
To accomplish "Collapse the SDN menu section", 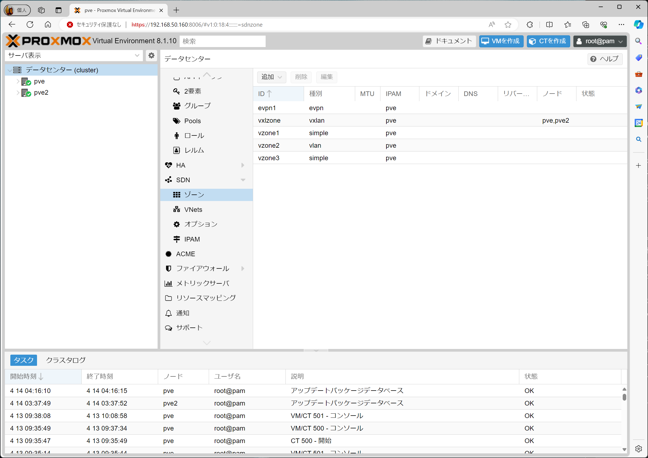I will 243,180.
